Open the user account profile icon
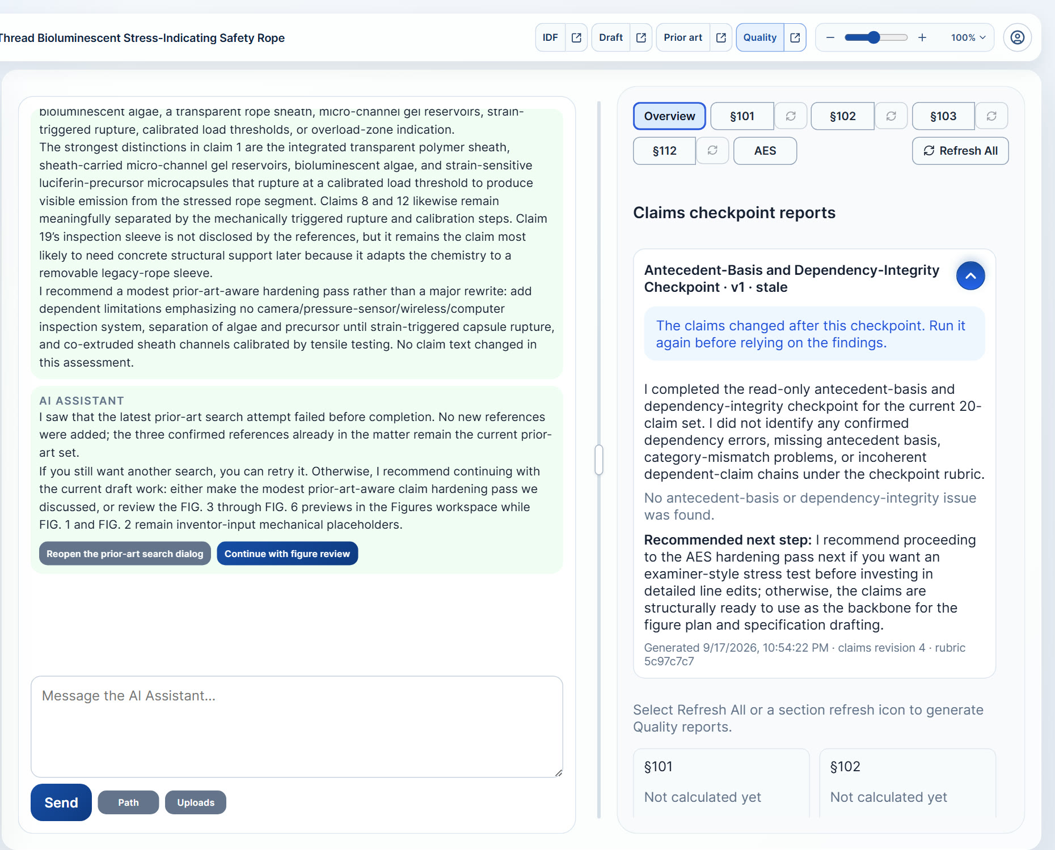Screen dimensions: 1055x850 coord(1018,37)
